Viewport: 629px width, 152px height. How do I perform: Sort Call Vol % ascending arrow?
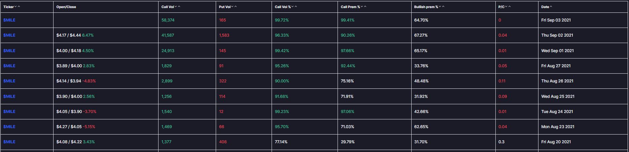click(x=296, y=7)
